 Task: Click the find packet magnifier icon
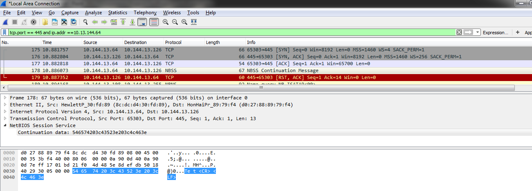[85, 22]
